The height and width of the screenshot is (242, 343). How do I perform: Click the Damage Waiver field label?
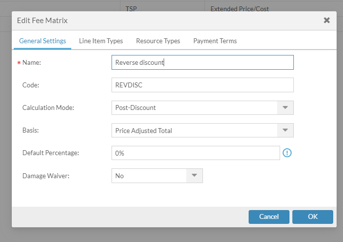click(x=46, y=175)
